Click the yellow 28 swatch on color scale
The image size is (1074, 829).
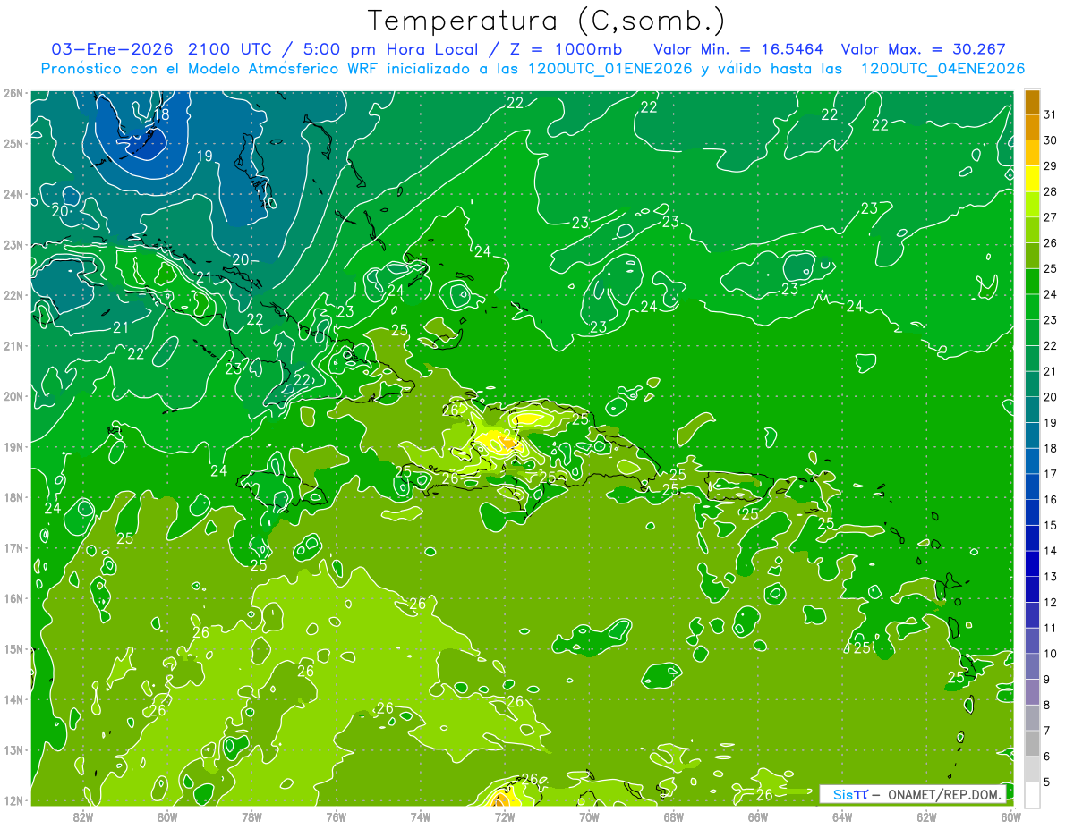(x=1032, y=179)
